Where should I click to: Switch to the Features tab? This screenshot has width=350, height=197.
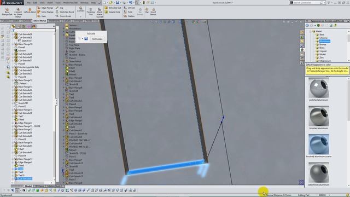click(x=5, y=21)
